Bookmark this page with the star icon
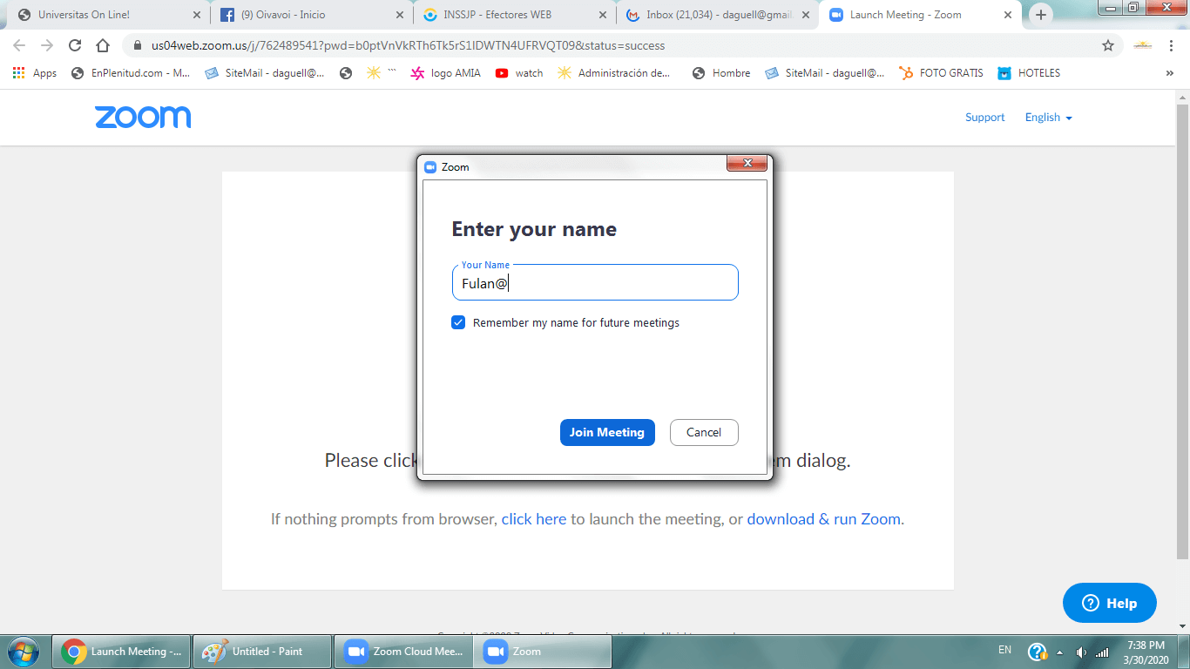This screenshot has width=1190, height=669. pos(1108,45)
